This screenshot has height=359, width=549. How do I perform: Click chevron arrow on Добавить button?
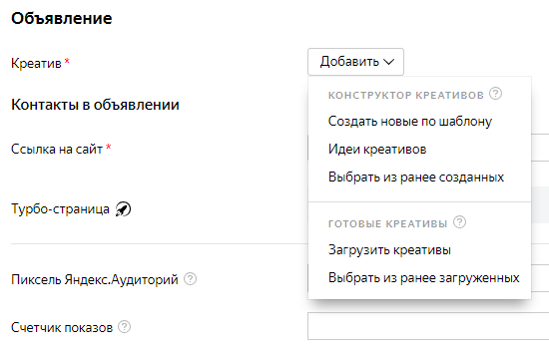pyautogui.click(x=388, y=62)
